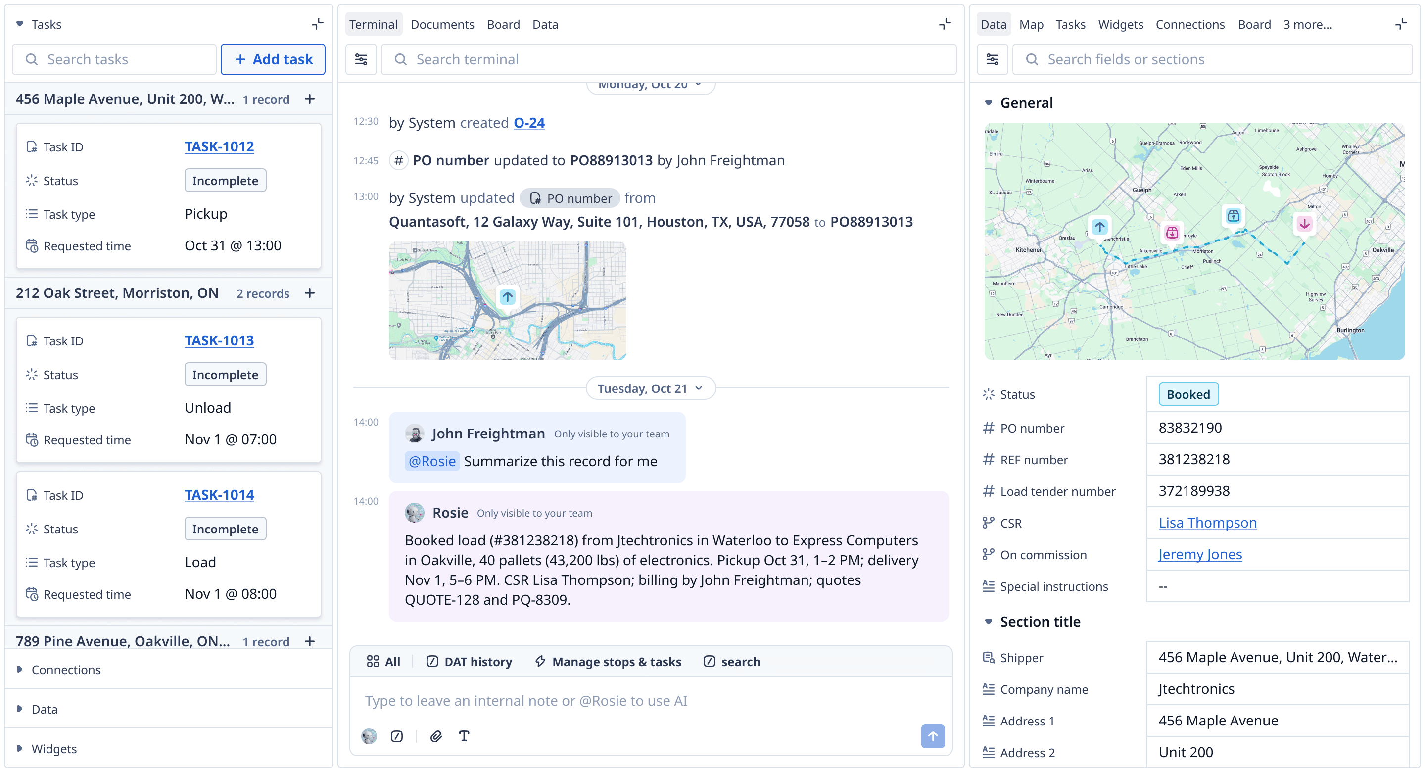Open the 3 more tabs dropdown

tap(1307, 24)
